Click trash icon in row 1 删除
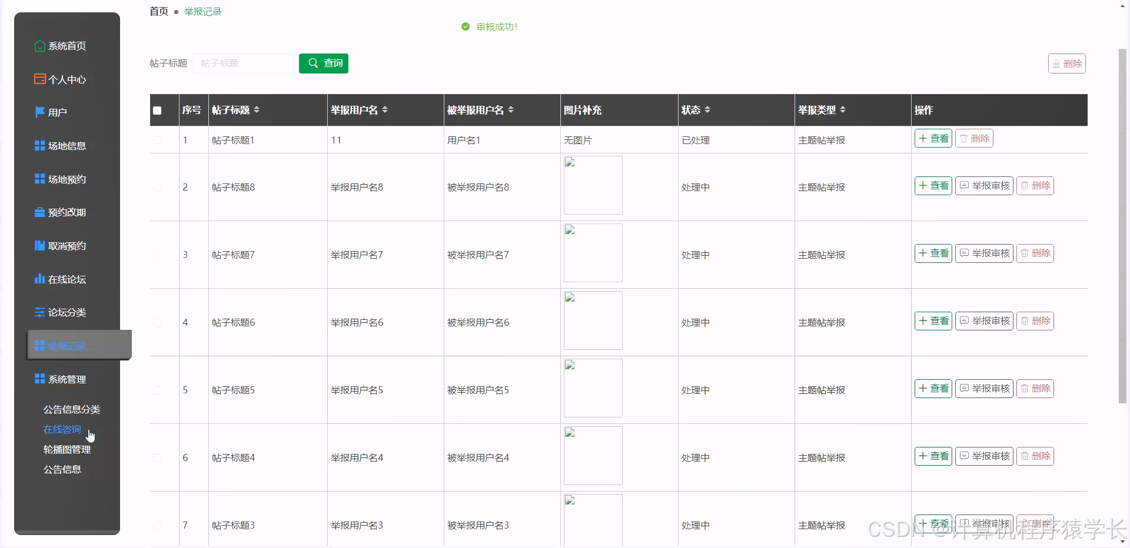 (964, 138)
